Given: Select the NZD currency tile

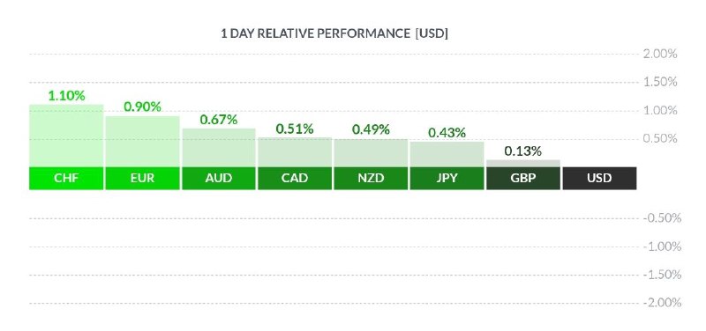Looking at the screenshot, I should tap(371, 179).
